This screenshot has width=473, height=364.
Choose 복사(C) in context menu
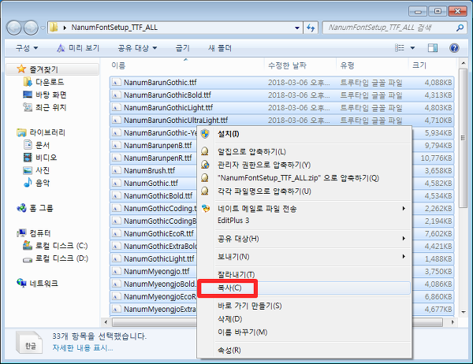304,288
